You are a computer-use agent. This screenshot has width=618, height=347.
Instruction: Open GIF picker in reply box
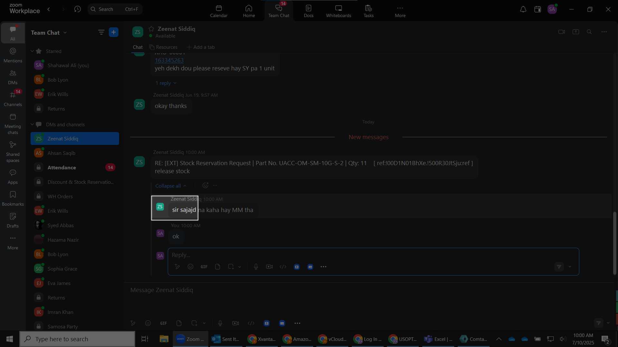click(204, 267)
